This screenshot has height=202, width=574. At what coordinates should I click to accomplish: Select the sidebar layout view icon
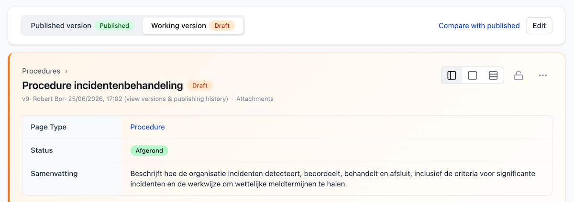pyautogui.click(x=452, y=75)
